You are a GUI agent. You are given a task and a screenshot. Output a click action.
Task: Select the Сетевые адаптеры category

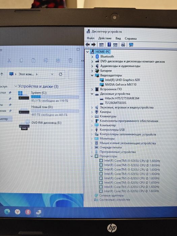[112, 195]
